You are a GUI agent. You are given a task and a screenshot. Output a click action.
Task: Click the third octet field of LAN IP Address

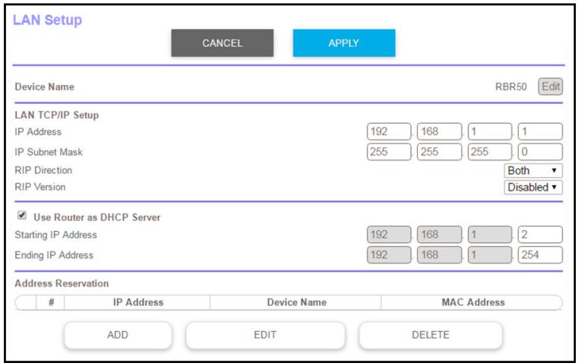coord(490,131)
